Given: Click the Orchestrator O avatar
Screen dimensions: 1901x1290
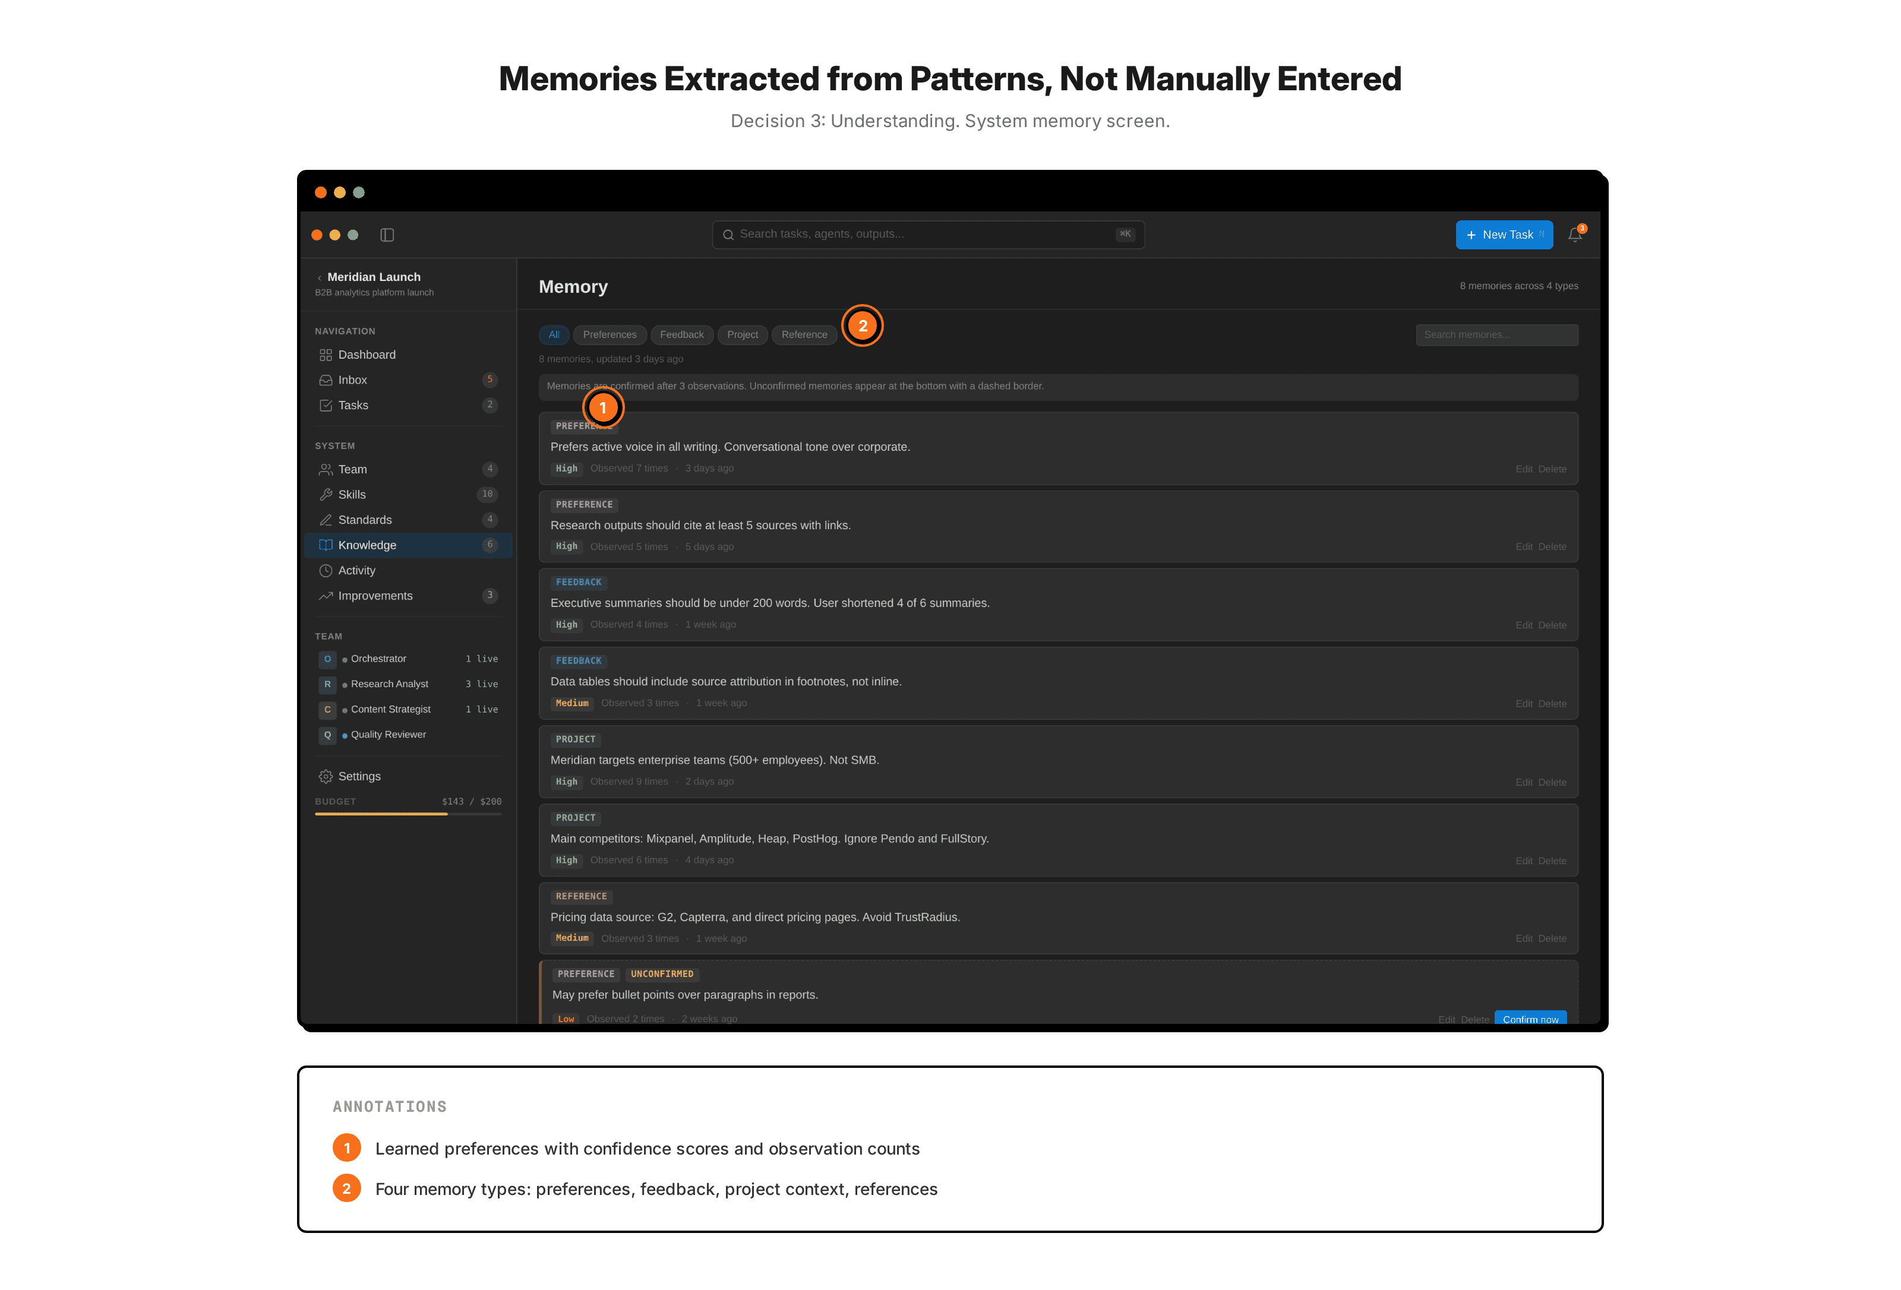Looking at the screenshot, I should pyautogui.click(x=327, y=659).
